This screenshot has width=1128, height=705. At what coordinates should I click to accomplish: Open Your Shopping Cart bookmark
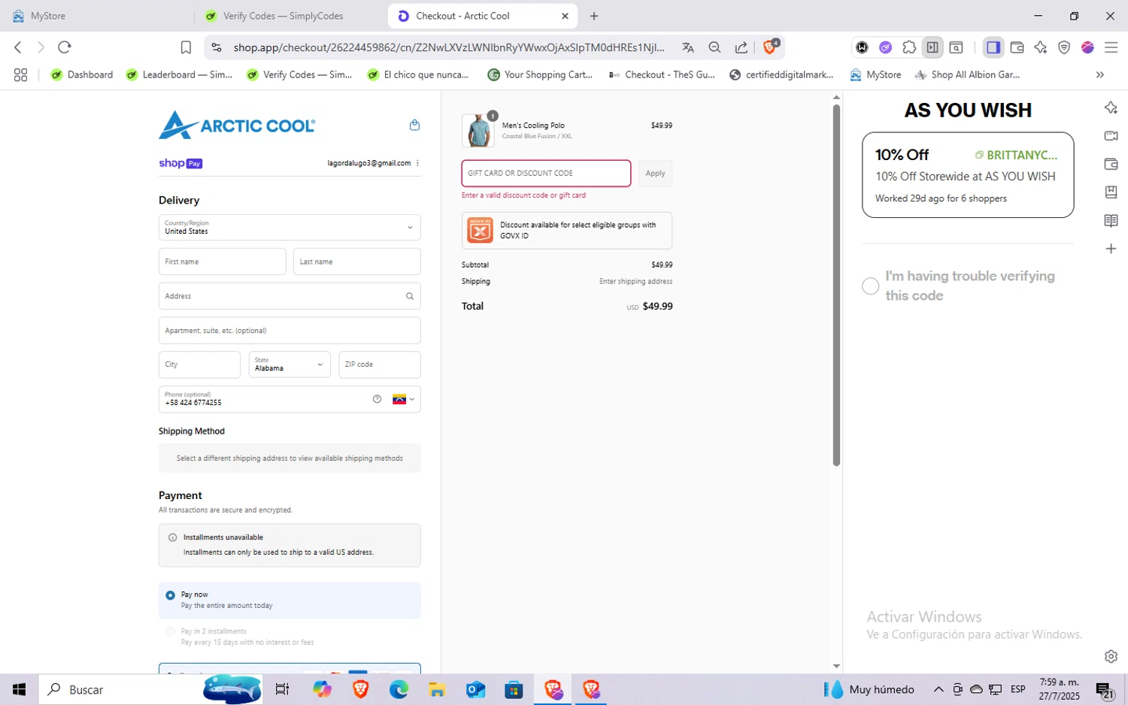[541, 74]
